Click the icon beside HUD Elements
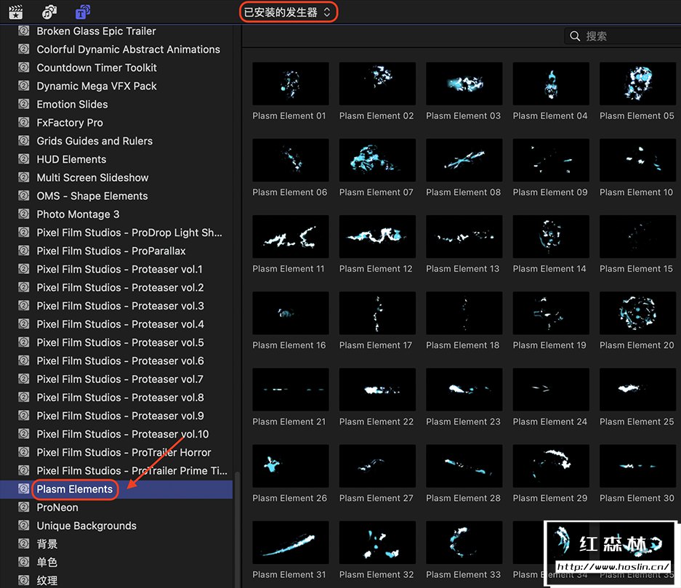The image size is (681, 588). click(x=24, y=159)
